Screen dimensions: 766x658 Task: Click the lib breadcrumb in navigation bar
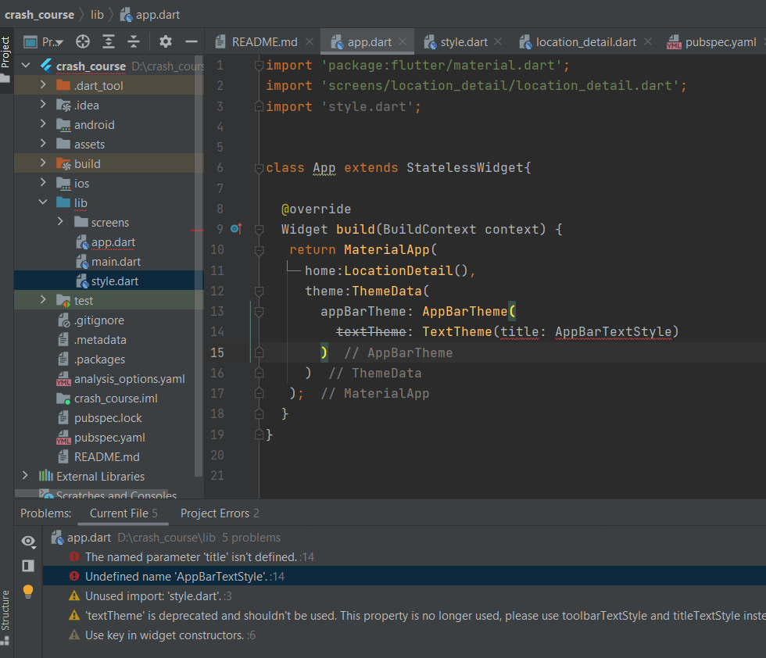[97, 14]
